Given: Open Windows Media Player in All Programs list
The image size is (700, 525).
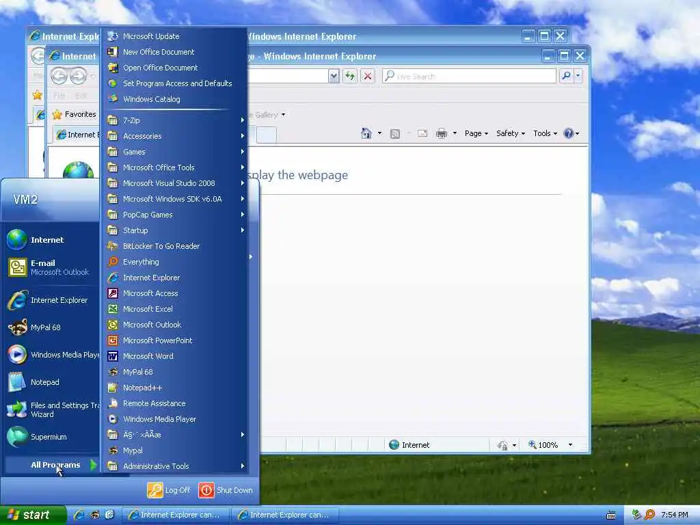Looking at the screenshot, I should click(x=174, y=419).
